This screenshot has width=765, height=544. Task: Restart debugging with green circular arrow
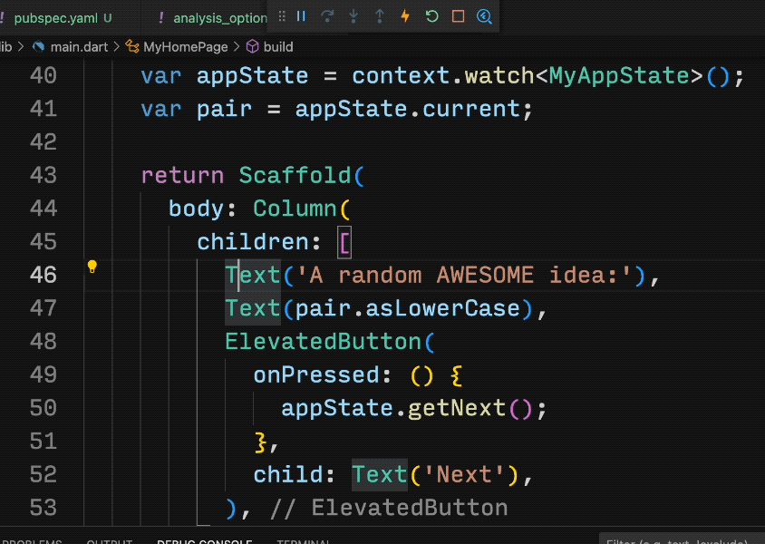[x=431, y=16]
